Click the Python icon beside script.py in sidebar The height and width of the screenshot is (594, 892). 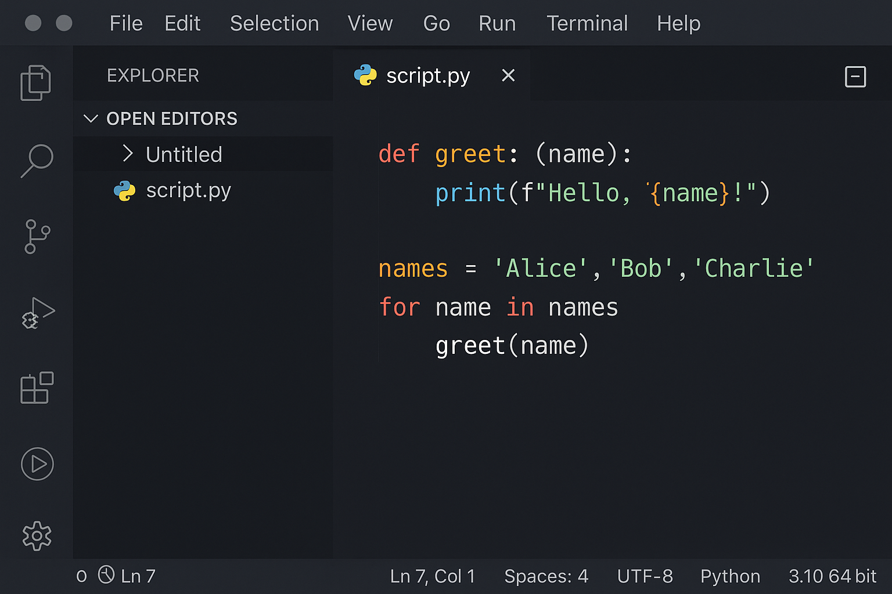[124, 191]
